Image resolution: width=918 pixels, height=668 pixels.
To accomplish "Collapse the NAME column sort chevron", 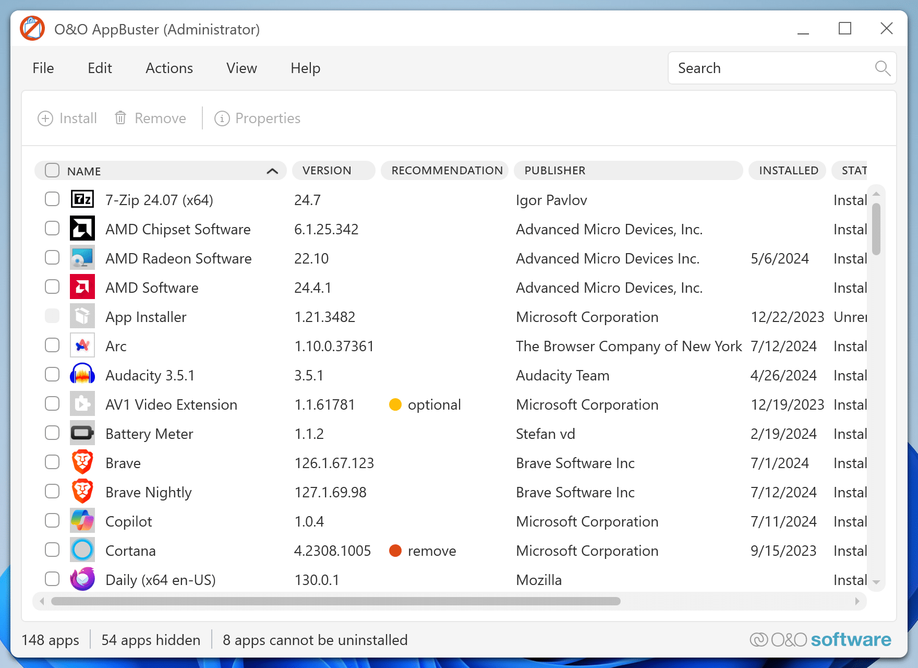I will pos(272,171).
